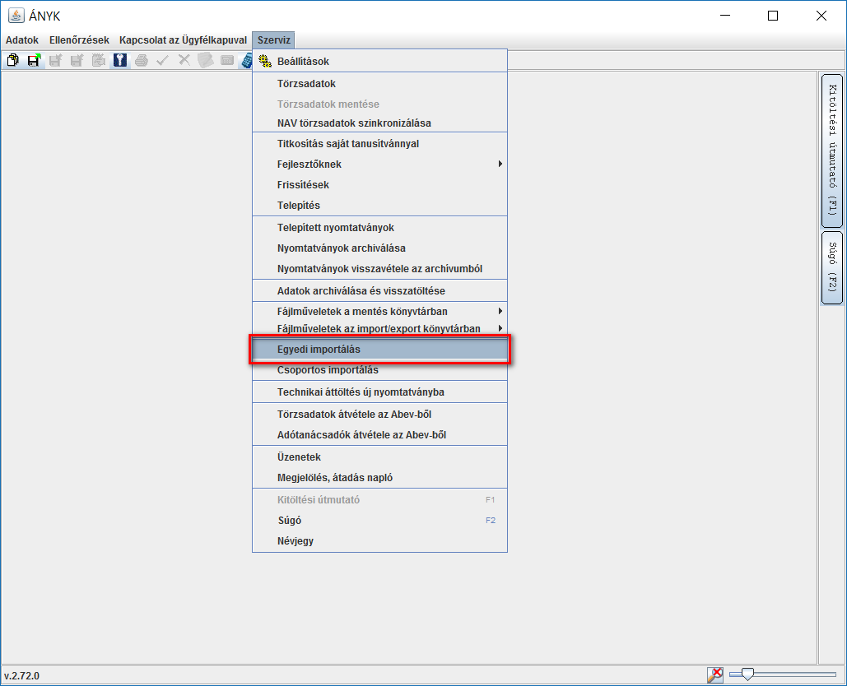Select Titkosítás saját tanusítvánnyal
The image size is (847, 686).
coord(379,144)
